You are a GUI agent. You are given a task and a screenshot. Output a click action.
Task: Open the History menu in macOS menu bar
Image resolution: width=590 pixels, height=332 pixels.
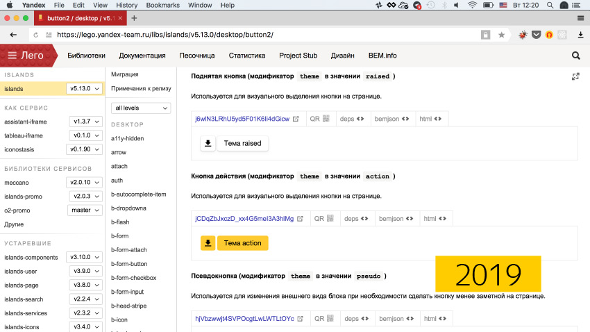[126, 6]
